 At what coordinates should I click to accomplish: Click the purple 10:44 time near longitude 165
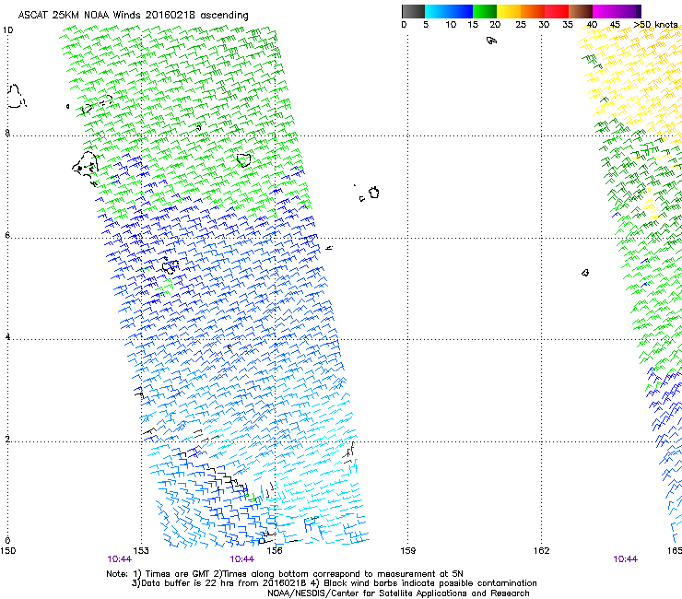point(626,559)
